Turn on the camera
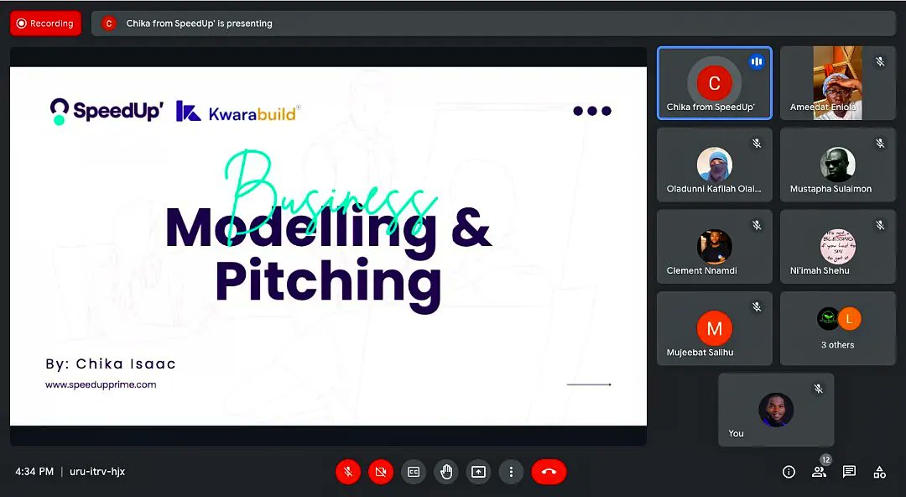Screen dimensions: 906x497 tap(381, 472)
